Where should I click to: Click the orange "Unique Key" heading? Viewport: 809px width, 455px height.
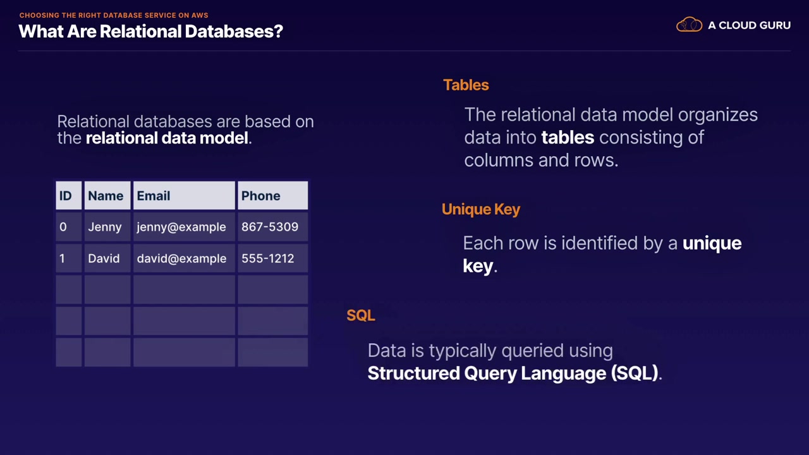pos(481,209)
